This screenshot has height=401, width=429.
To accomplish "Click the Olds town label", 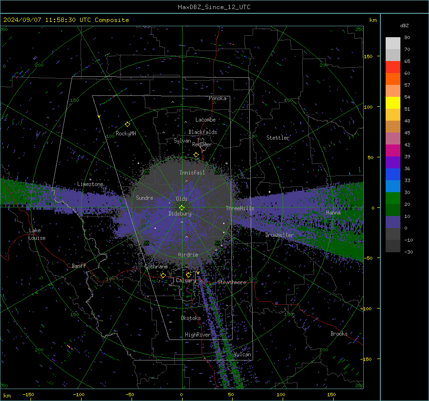I will click(182, 199).
